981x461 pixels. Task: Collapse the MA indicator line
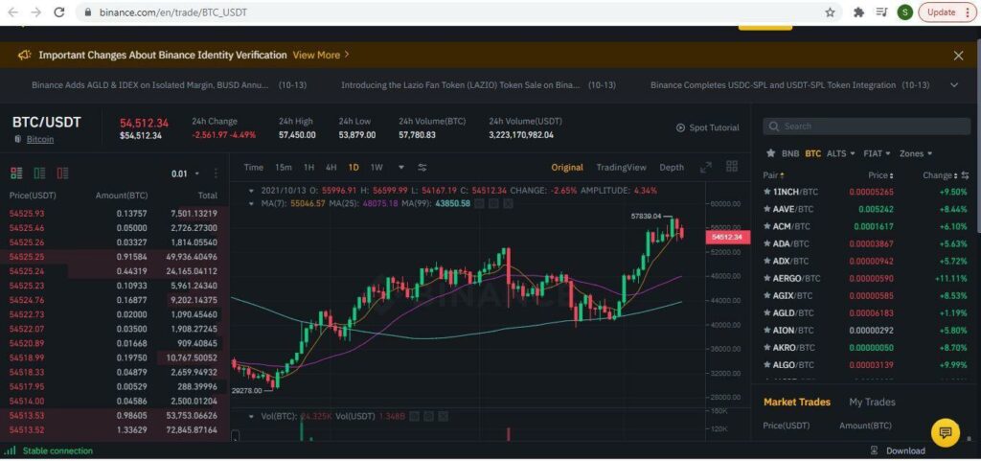[252, 203]
